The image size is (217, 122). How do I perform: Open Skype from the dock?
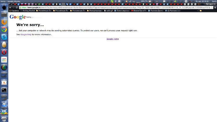[x=4, y=37]
